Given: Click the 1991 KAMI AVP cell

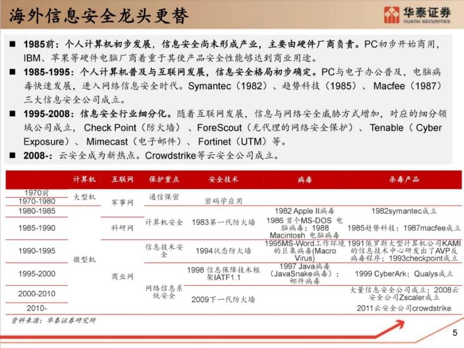Looking at the screenshot, I should (x=404, y=251).
